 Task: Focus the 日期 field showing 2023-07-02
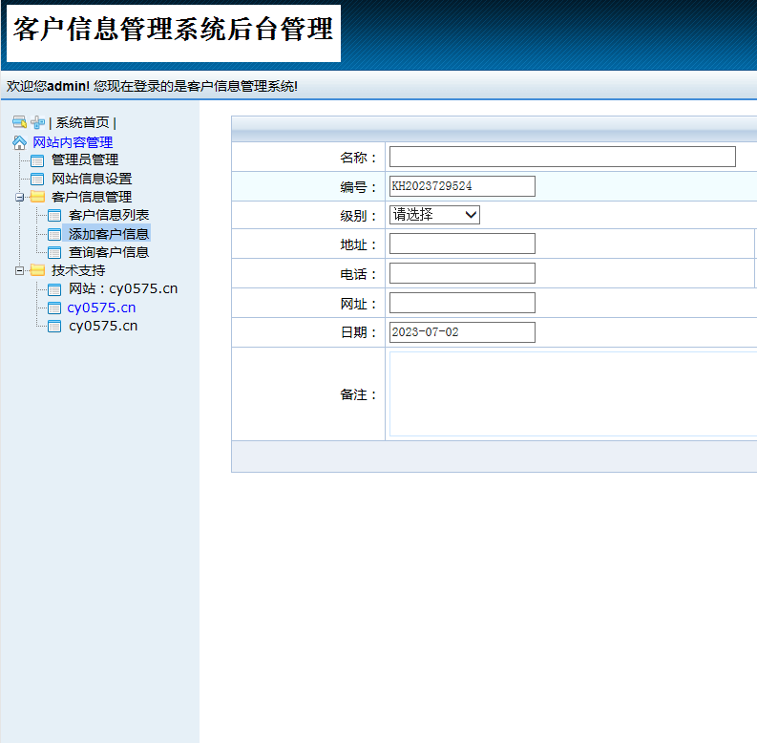click(x=462, y=332)
